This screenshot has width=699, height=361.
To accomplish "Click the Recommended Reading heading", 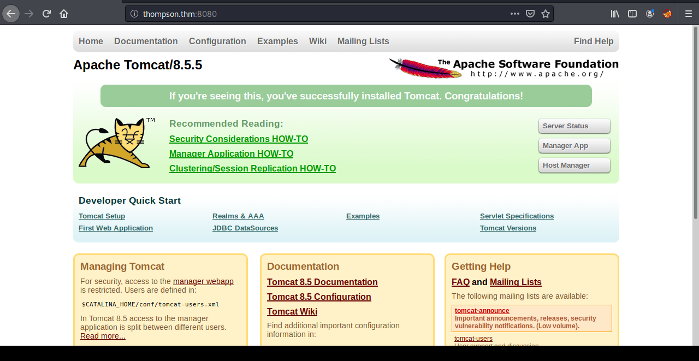I will tap(226, 123).
